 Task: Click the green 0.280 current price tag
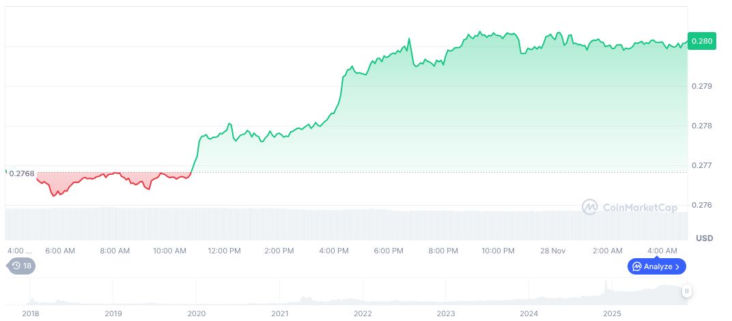click(x=701, y=41)
